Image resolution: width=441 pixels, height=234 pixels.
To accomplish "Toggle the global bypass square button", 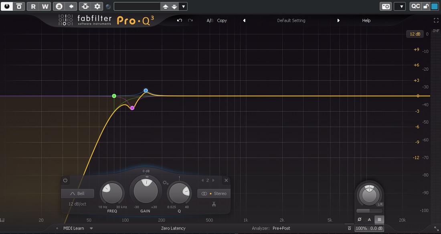I will pyautogui.click(x=379, y=220).
